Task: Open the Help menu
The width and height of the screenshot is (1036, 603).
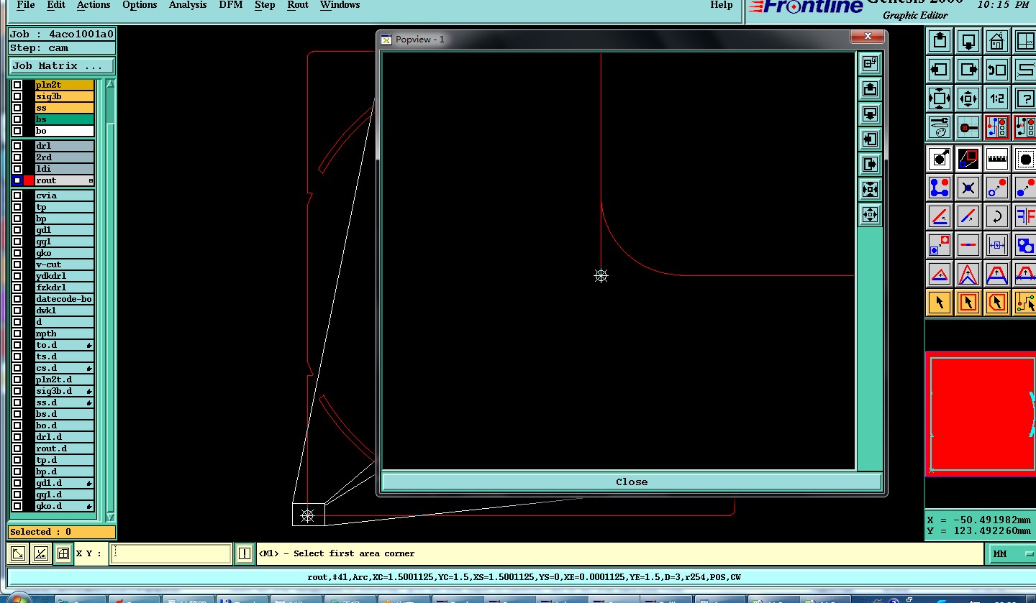Action: 721,5
